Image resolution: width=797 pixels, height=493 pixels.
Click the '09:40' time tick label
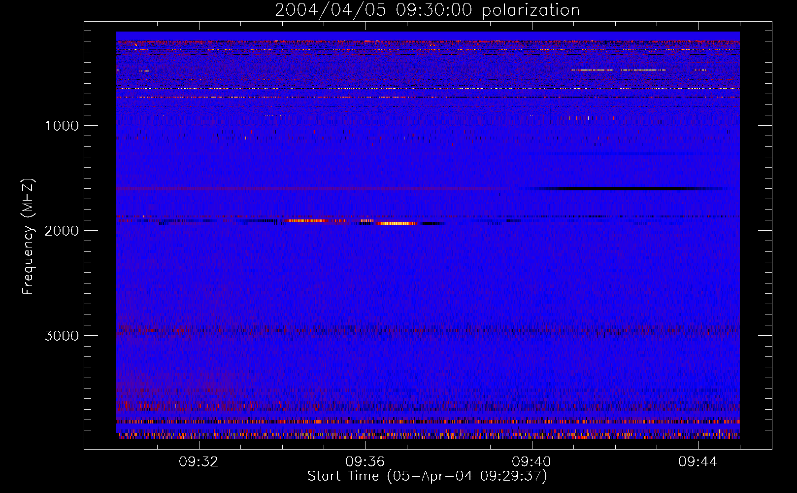click(x=531, y=462)
